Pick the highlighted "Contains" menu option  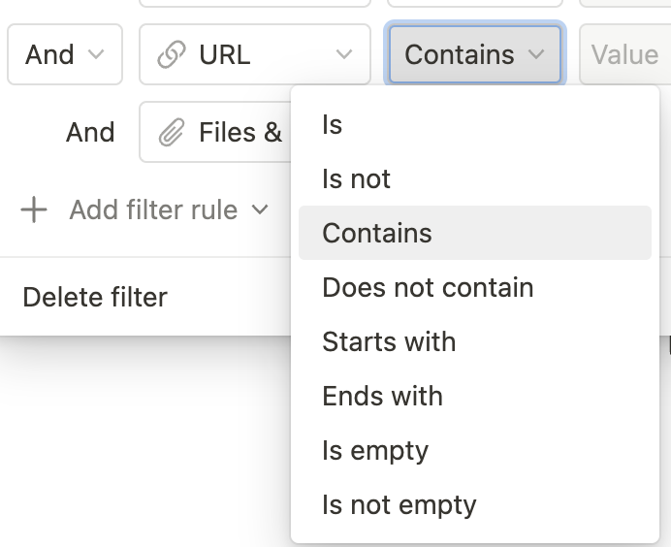coord(377,234)
